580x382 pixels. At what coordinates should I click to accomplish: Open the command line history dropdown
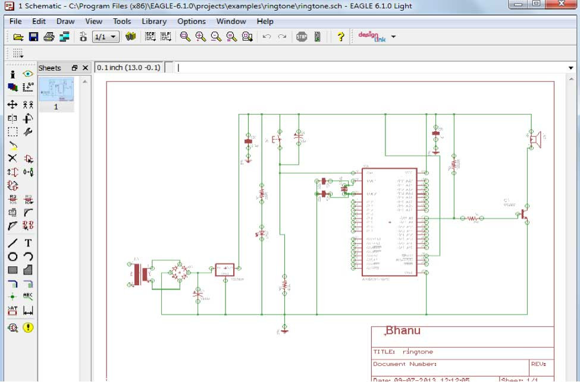(x=570, y=67)
